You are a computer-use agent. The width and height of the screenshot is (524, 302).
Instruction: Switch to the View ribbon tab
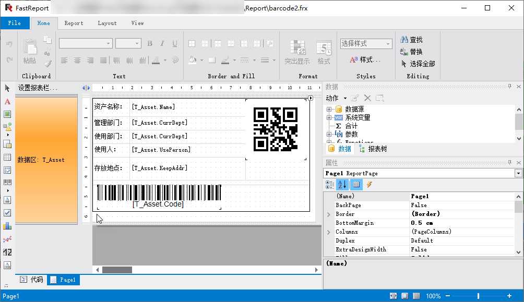(x=137, y=23)
